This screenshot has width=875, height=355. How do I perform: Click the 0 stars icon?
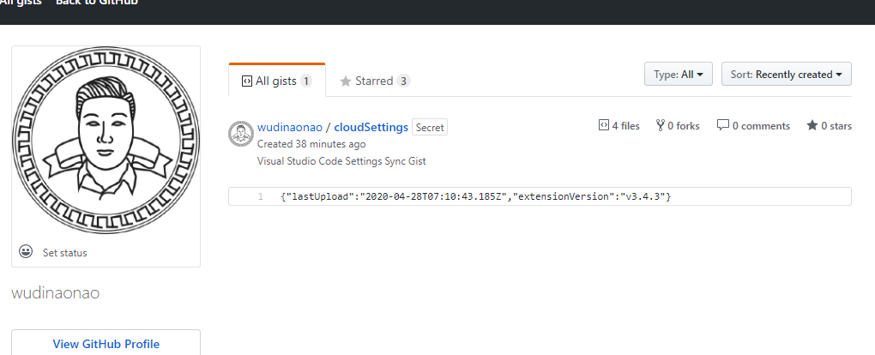[x=812, y=126]
